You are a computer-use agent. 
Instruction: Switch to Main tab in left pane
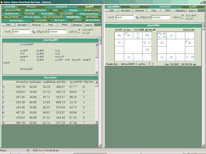tap(8, 25)
